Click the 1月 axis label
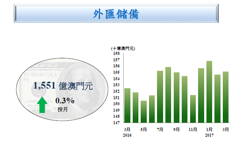238x145 pixels. [209, 129]
